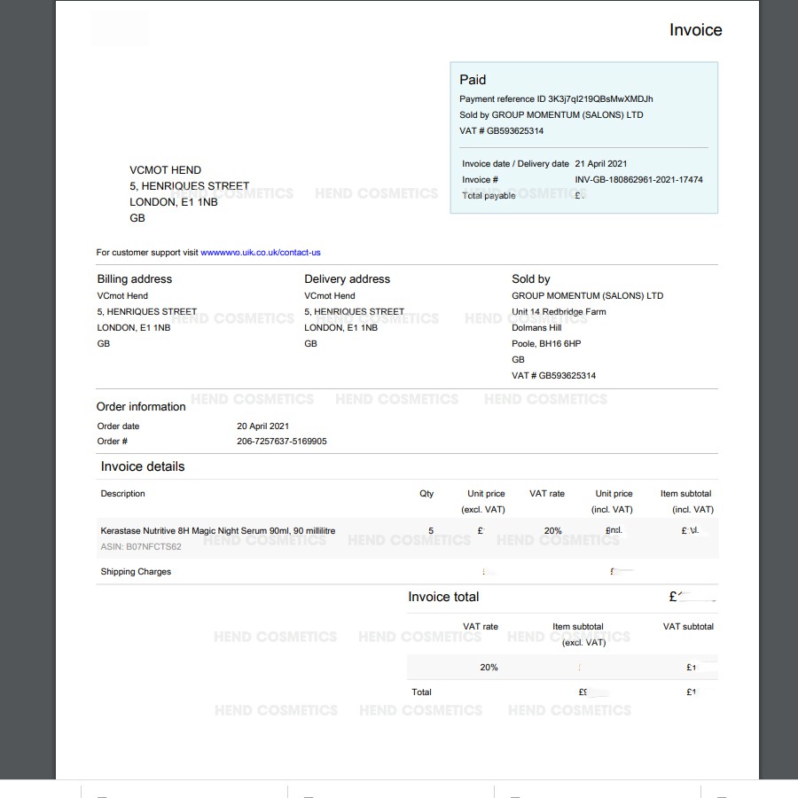Click the "Invoice total" label
The width and height of the screenshot is (798, 798).
443,597
